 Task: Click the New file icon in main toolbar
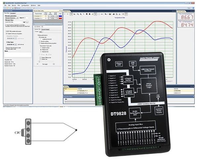pos(5,8)
